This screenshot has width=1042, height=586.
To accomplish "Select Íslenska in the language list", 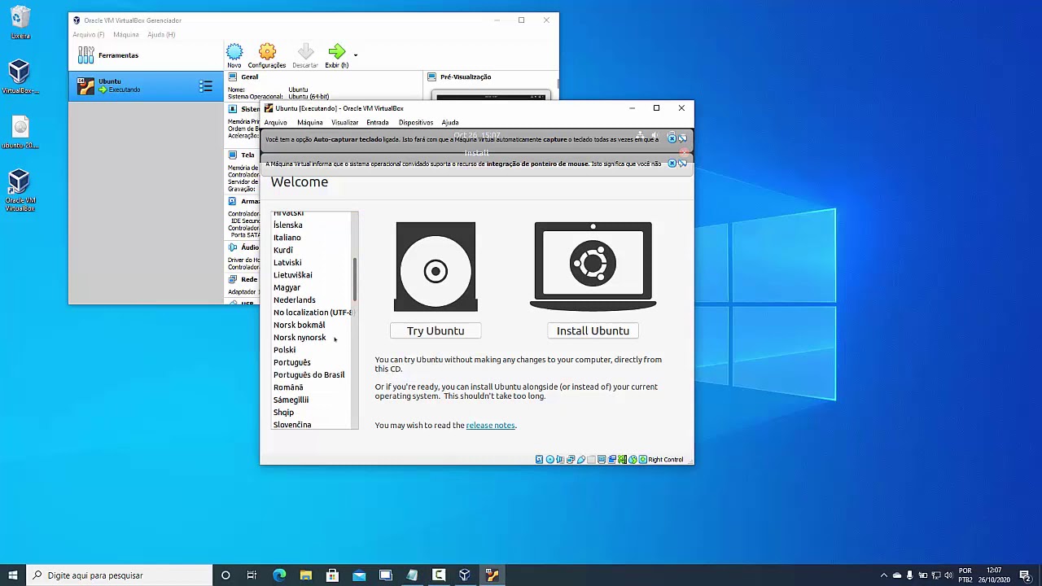I will (x=288, y=225).
